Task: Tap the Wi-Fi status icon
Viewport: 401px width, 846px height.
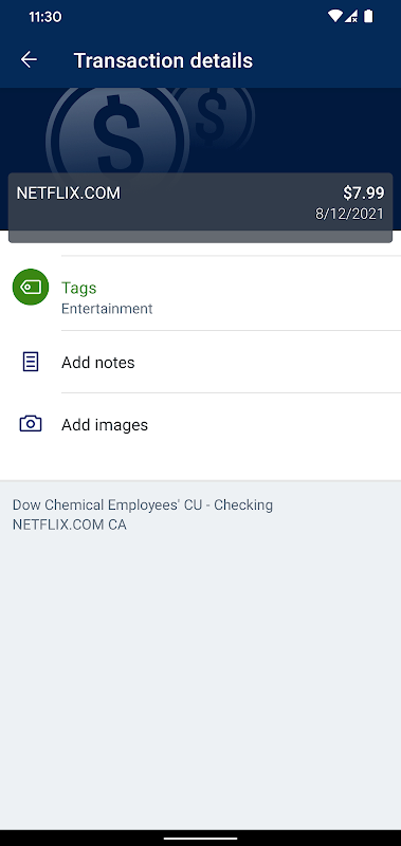Action: pos(335,16)
